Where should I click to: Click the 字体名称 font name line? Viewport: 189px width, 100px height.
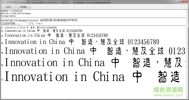tap(12, 11)
